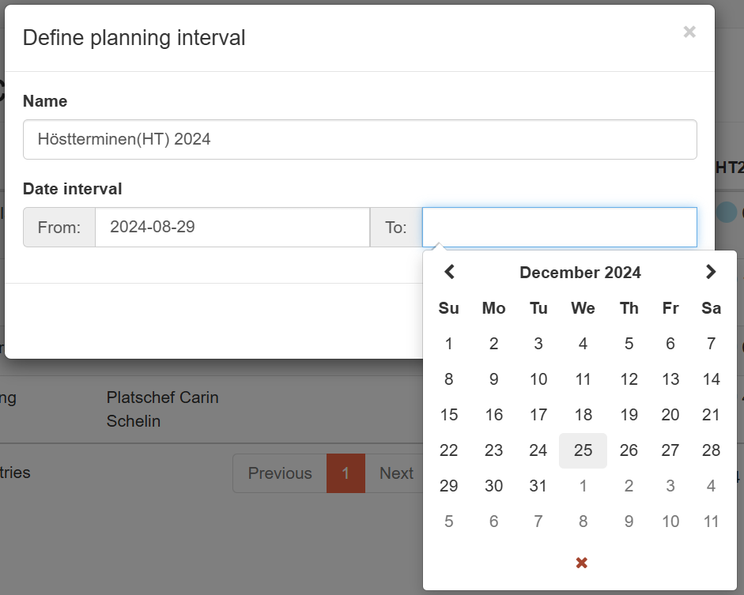Click the Next pagination button
The width and height of the screenshot is (744, 595).
(x=395, y=473)
